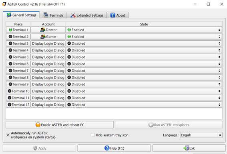Click Terminal 5 Display Login Dialog cell
Image resolution: width=227 pixels, height=154 pixels.
click(x=48, y=57)
